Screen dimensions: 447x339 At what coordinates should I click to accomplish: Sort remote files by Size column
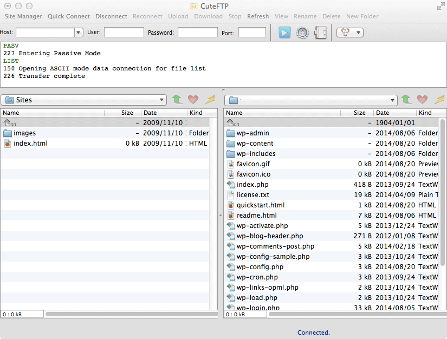point(357,113)
